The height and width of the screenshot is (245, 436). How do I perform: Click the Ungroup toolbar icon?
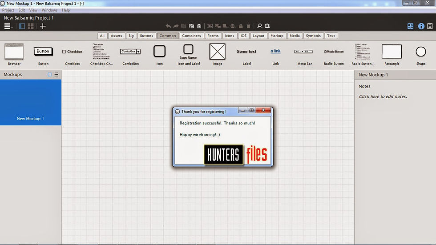point(218,26)
